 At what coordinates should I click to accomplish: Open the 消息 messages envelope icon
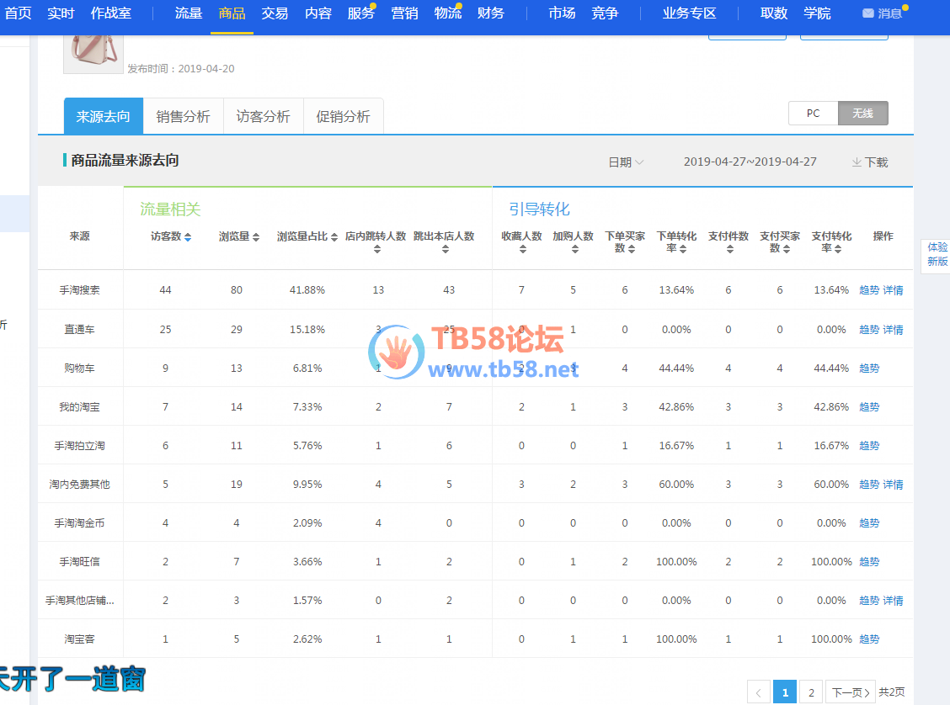pos(868,13)
